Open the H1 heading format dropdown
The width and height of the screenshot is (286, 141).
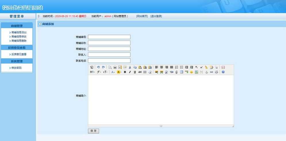pyautogui.click(x=93, y=72)
